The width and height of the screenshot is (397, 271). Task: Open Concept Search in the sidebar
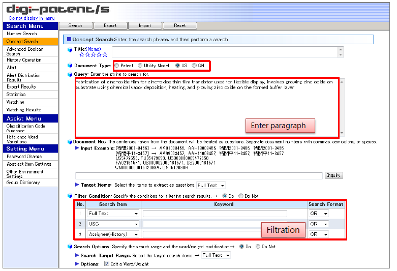[30, 42]
